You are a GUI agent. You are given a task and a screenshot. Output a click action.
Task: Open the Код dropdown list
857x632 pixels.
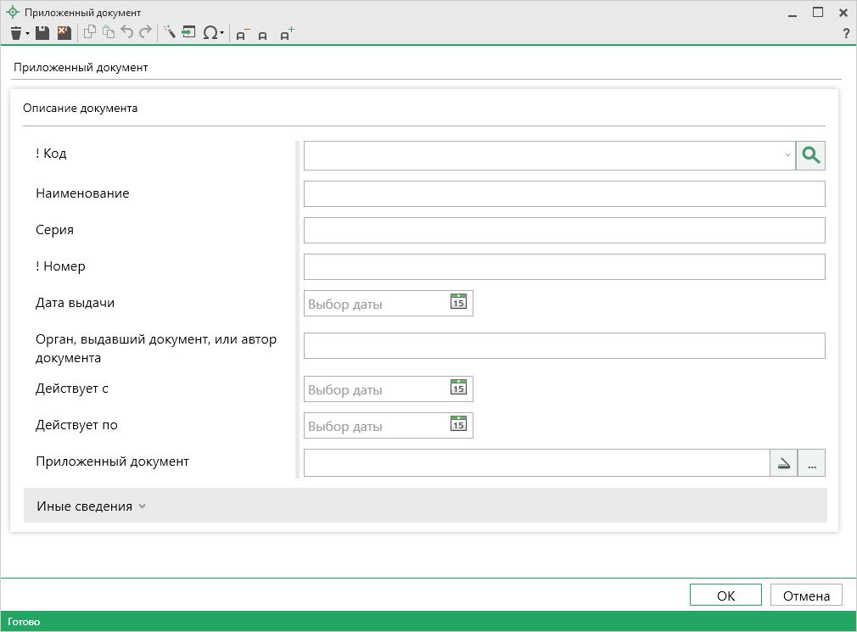(x=787, y=155)
